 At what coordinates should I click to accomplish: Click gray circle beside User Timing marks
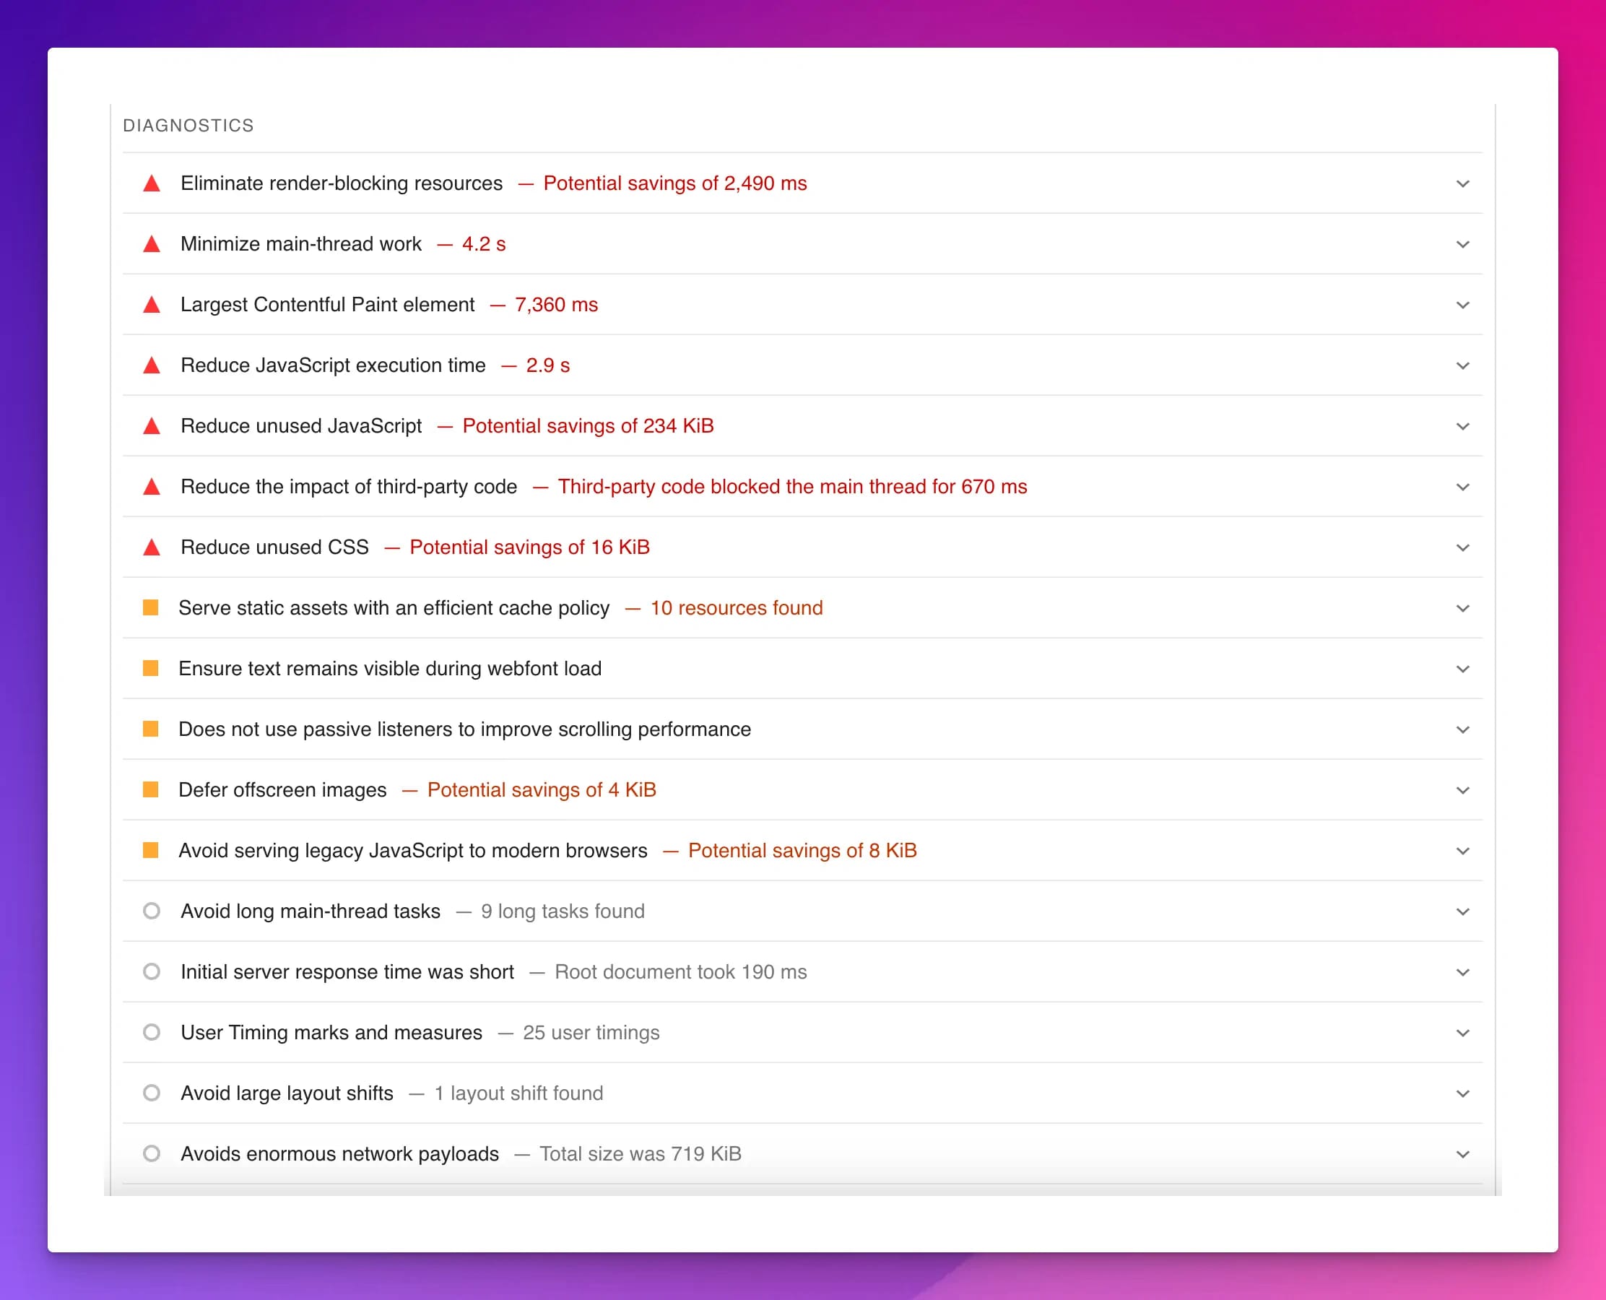(x=152, y=1033)
